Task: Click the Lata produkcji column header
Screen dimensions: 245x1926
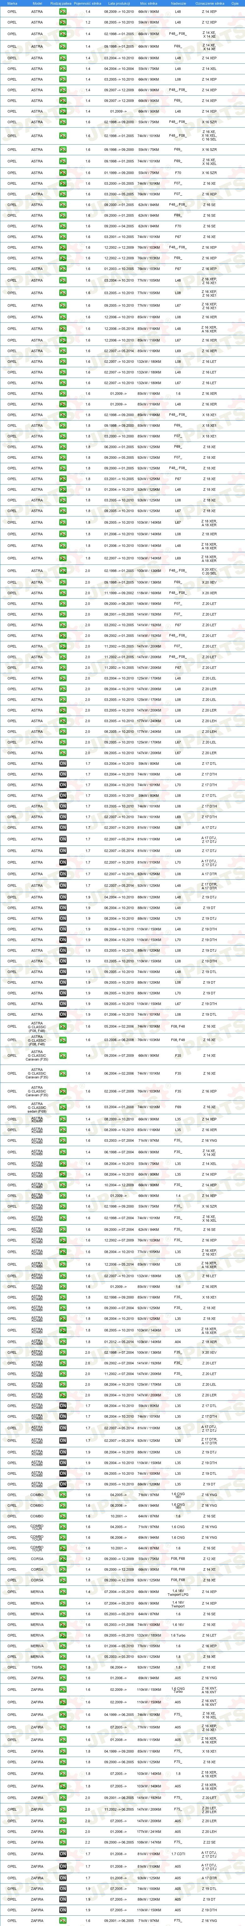Action: point(118,3)
